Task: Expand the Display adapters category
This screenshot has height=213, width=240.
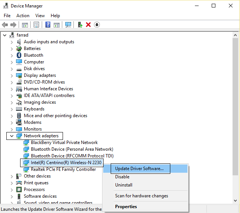Action: (x=12, y=75)
